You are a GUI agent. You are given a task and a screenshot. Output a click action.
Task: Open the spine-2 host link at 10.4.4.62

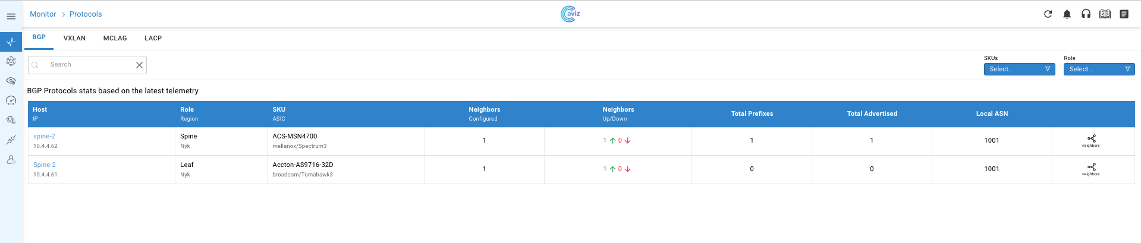coord(44,136)
